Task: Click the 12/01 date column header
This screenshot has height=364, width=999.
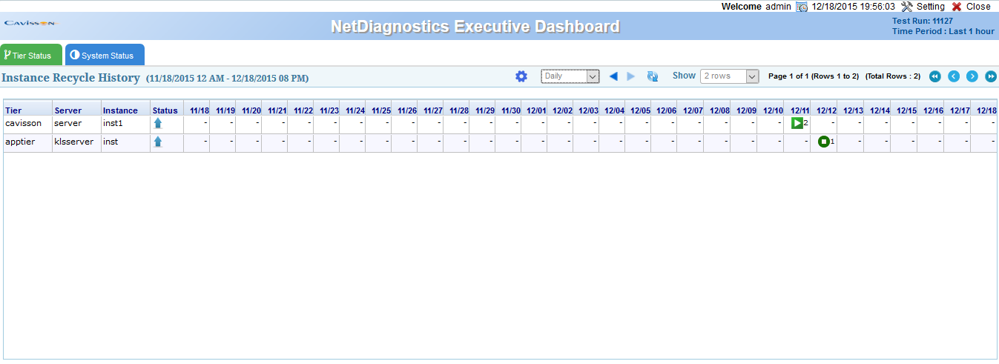Action: (536, 110)
